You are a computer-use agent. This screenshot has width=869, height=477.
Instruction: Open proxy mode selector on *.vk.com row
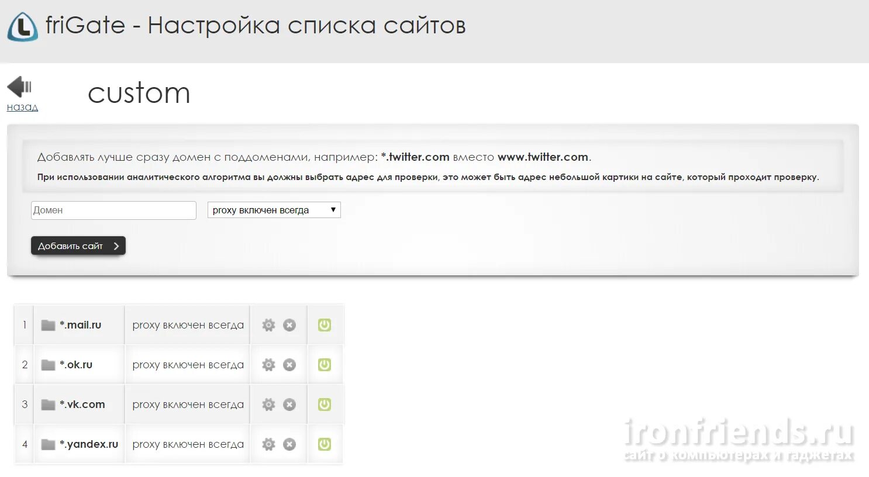pos(187,404)
